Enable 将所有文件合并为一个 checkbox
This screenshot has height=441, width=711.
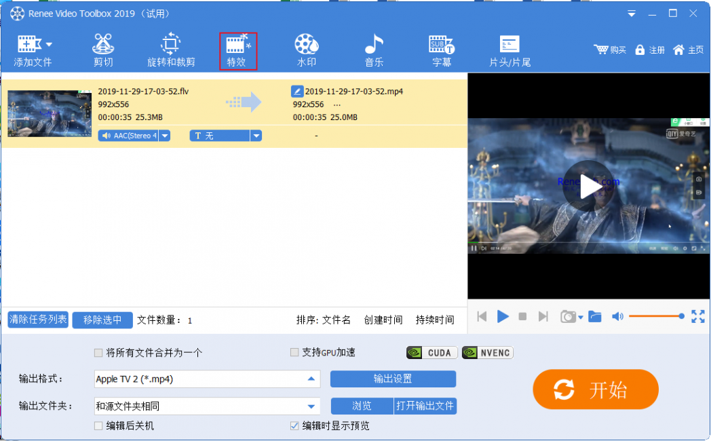[x=98, y=353]
